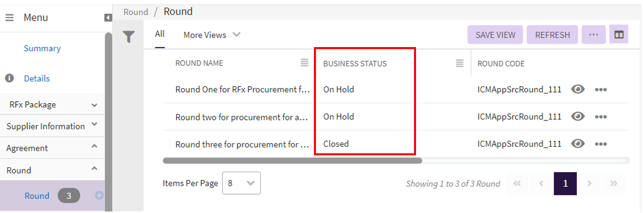View Round two record eye icon
643x213 pixels.
(578, 117)
